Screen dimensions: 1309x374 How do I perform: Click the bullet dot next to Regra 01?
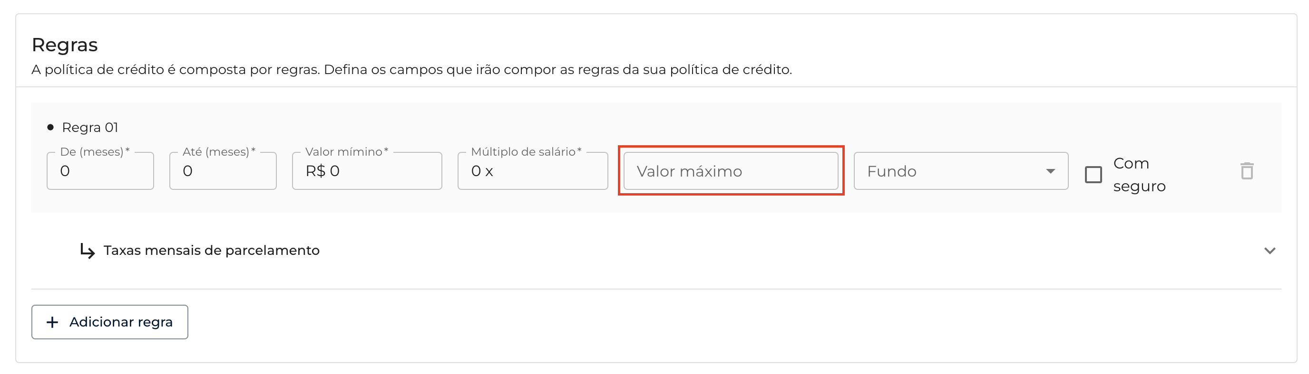[50, 127]
